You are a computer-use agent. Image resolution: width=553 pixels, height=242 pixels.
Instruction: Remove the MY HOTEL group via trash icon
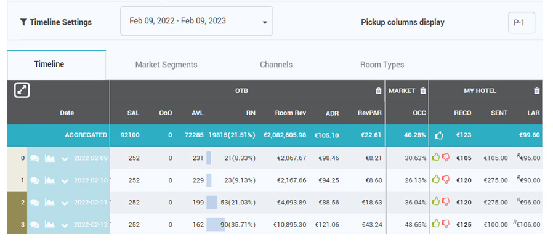(x=537, y=91)
